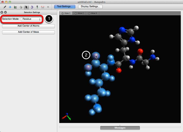The image size is (183, 132).
Task: Select the Bond Centric Manipulate tool
Action: coord(16,7)
